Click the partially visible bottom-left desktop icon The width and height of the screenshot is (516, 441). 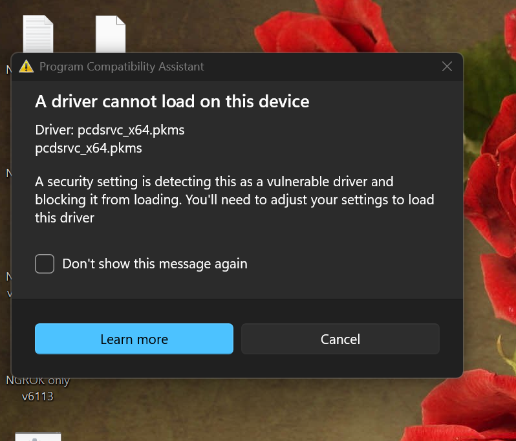[x=38, y=436]
